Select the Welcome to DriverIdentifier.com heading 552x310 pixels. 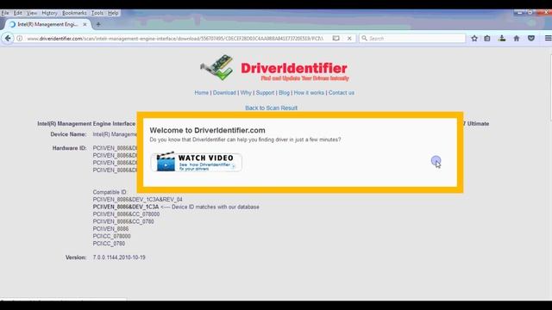(x=207, y=130)
